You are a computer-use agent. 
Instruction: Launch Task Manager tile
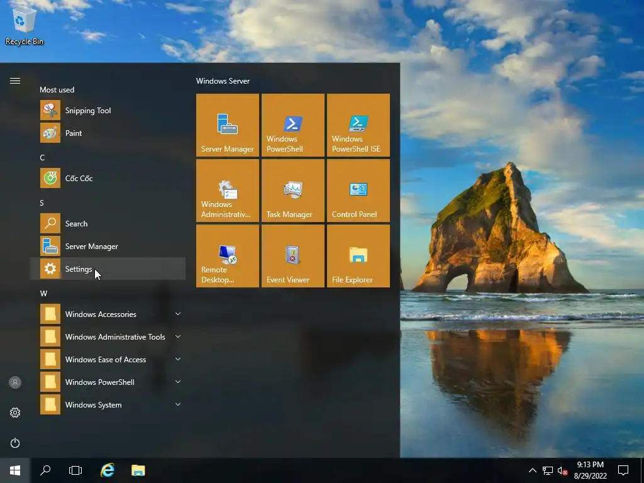(293, 190)
